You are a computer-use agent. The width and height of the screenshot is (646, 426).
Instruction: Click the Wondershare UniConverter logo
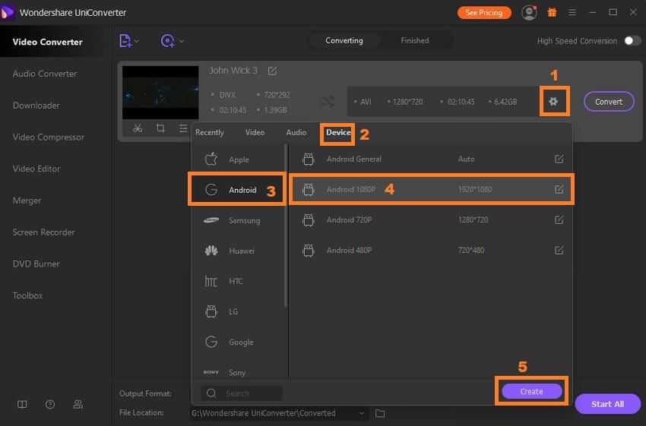click(7, 12)
